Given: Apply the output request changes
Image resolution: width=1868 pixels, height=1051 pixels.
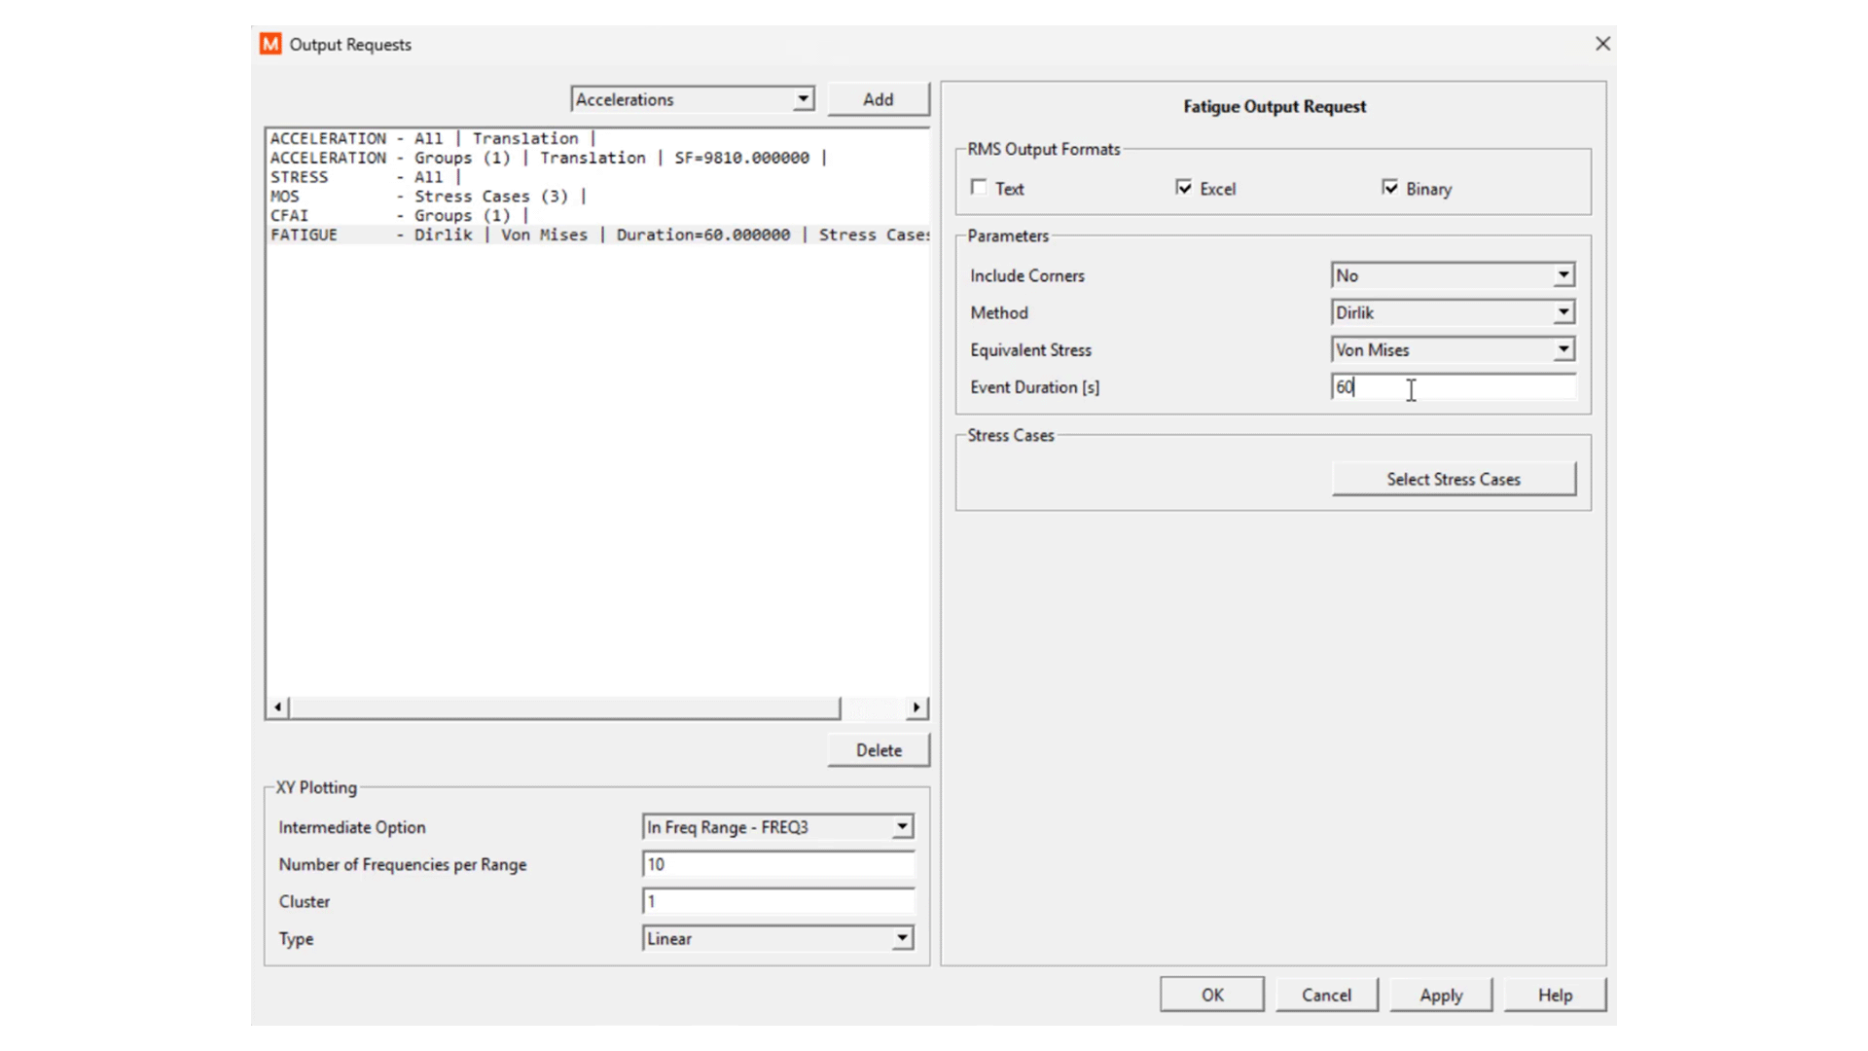Looking at the screenshot, I should tap(1441, 995).
